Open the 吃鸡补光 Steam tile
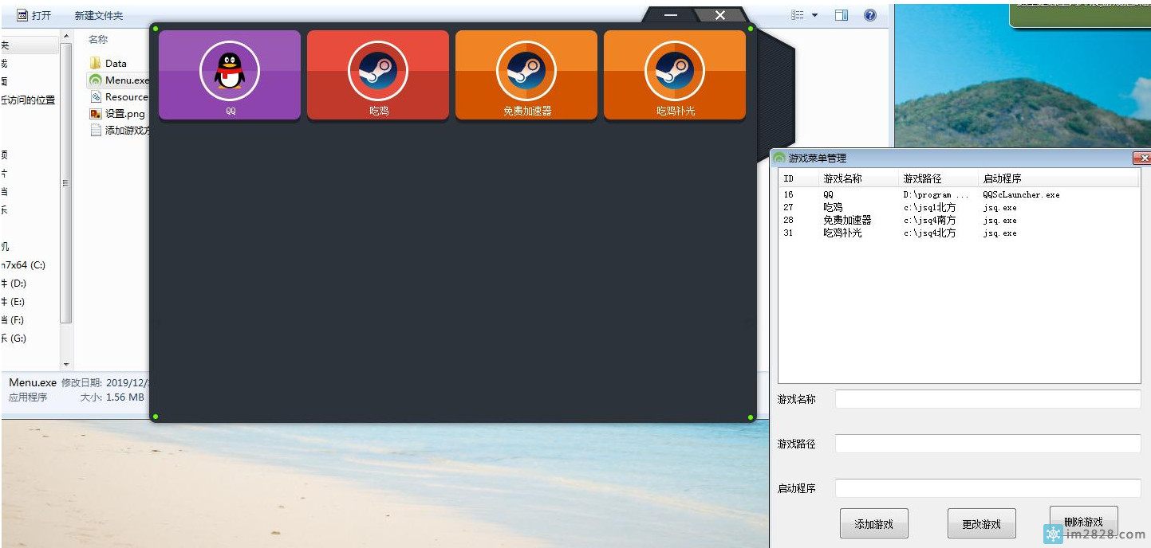Image resolution: width=1151 pixels, height=548 pixels. 675,75
